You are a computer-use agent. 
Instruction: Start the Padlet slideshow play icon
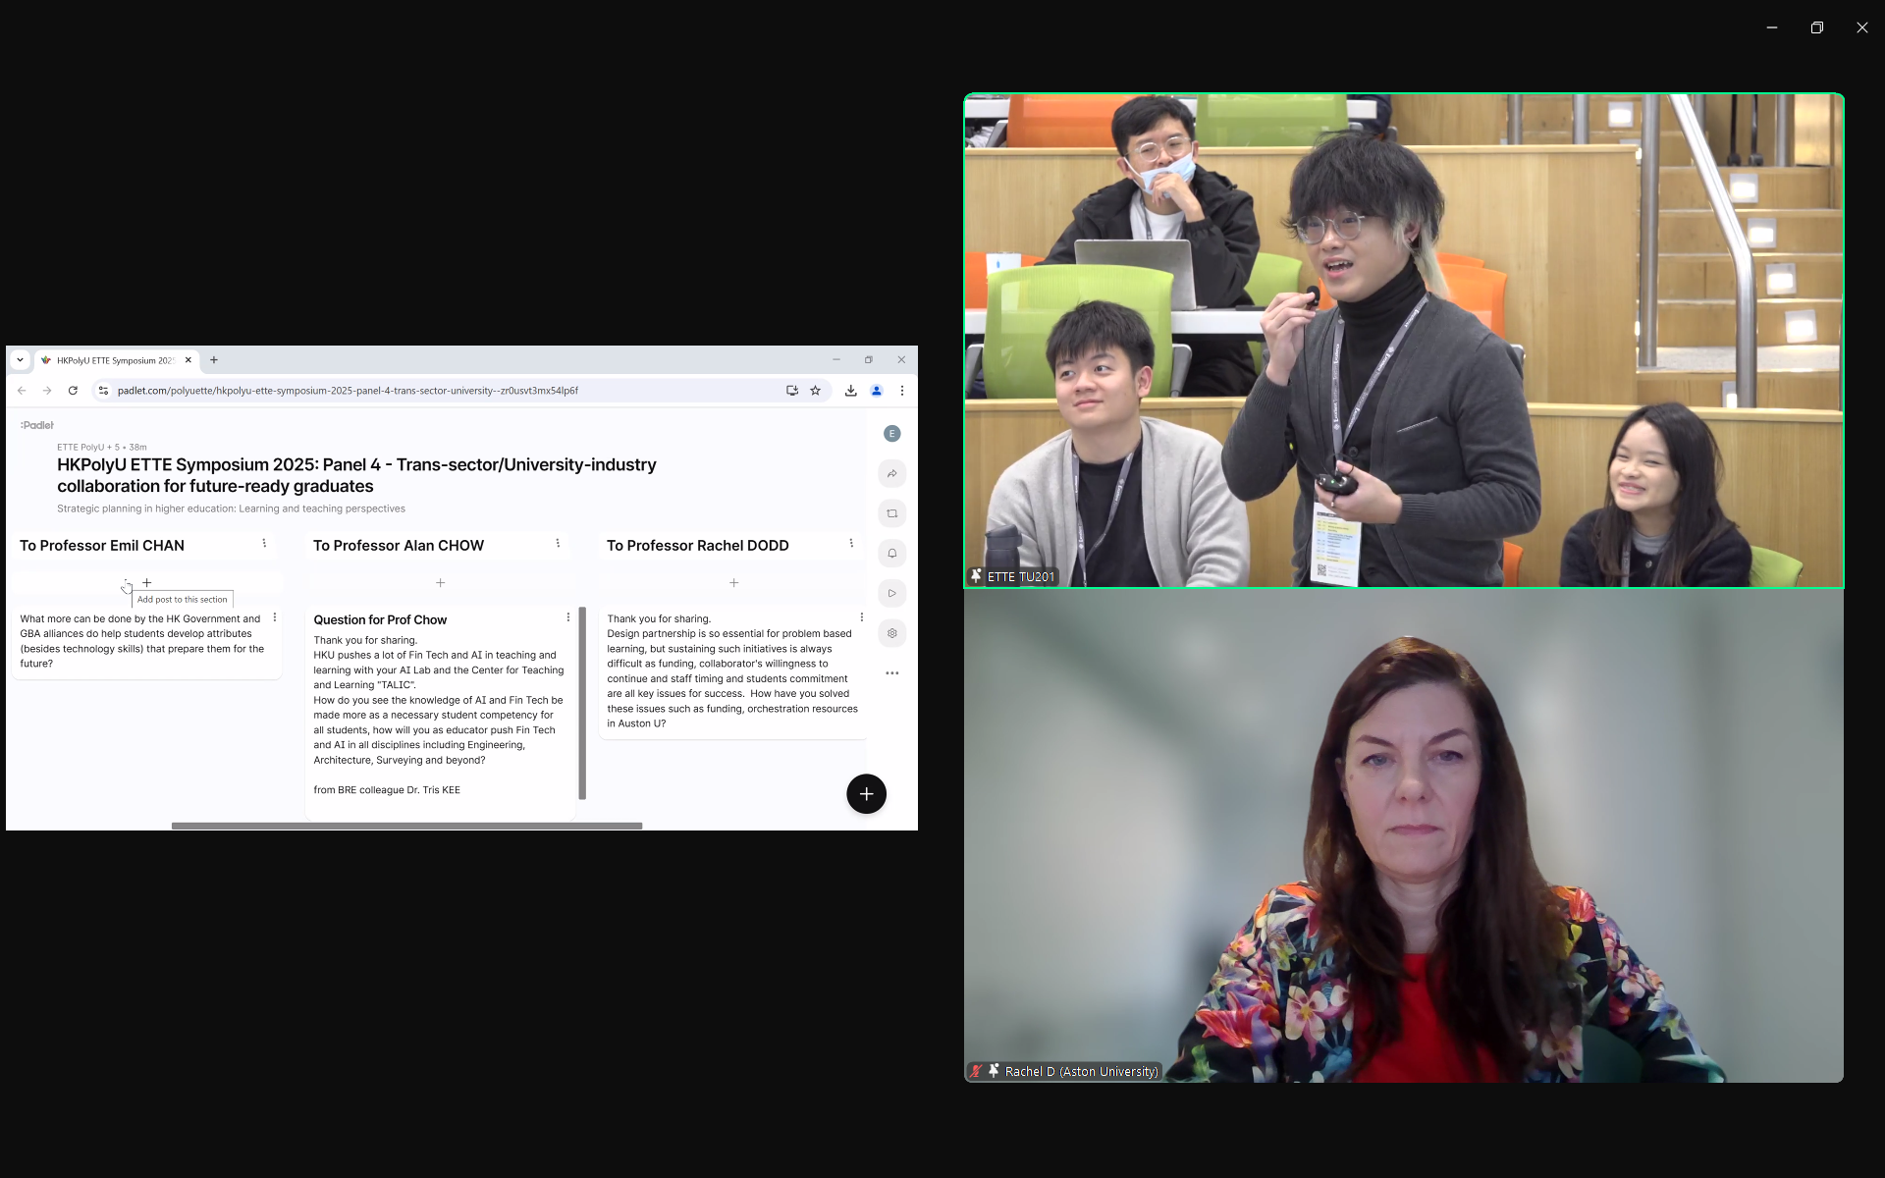891,593
